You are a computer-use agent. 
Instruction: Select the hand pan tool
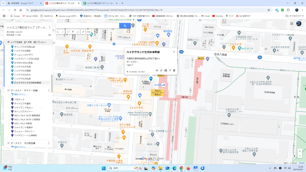pyautogui.click(x=68, y=32)
